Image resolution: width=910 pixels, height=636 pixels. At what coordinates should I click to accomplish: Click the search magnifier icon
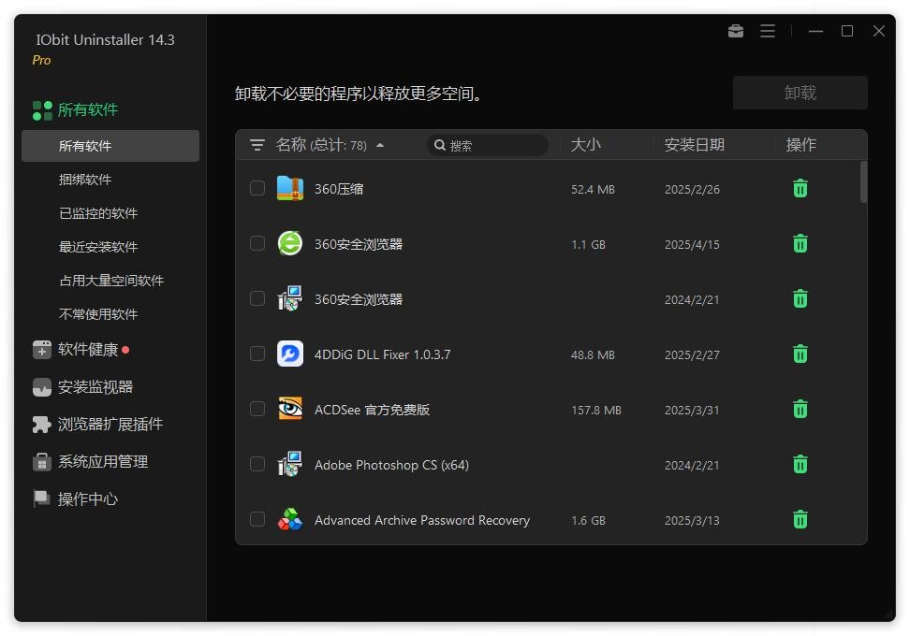coord(440,145)
